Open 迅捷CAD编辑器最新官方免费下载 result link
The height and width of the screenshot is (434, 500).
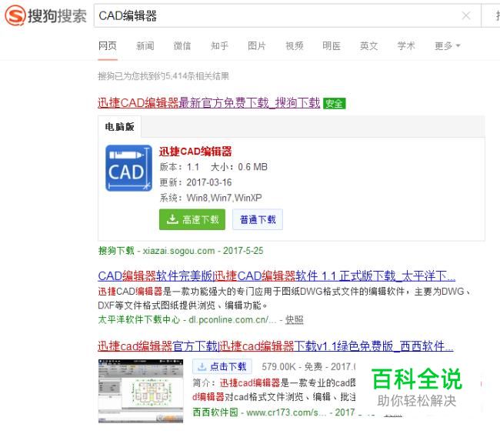point(209,103)
